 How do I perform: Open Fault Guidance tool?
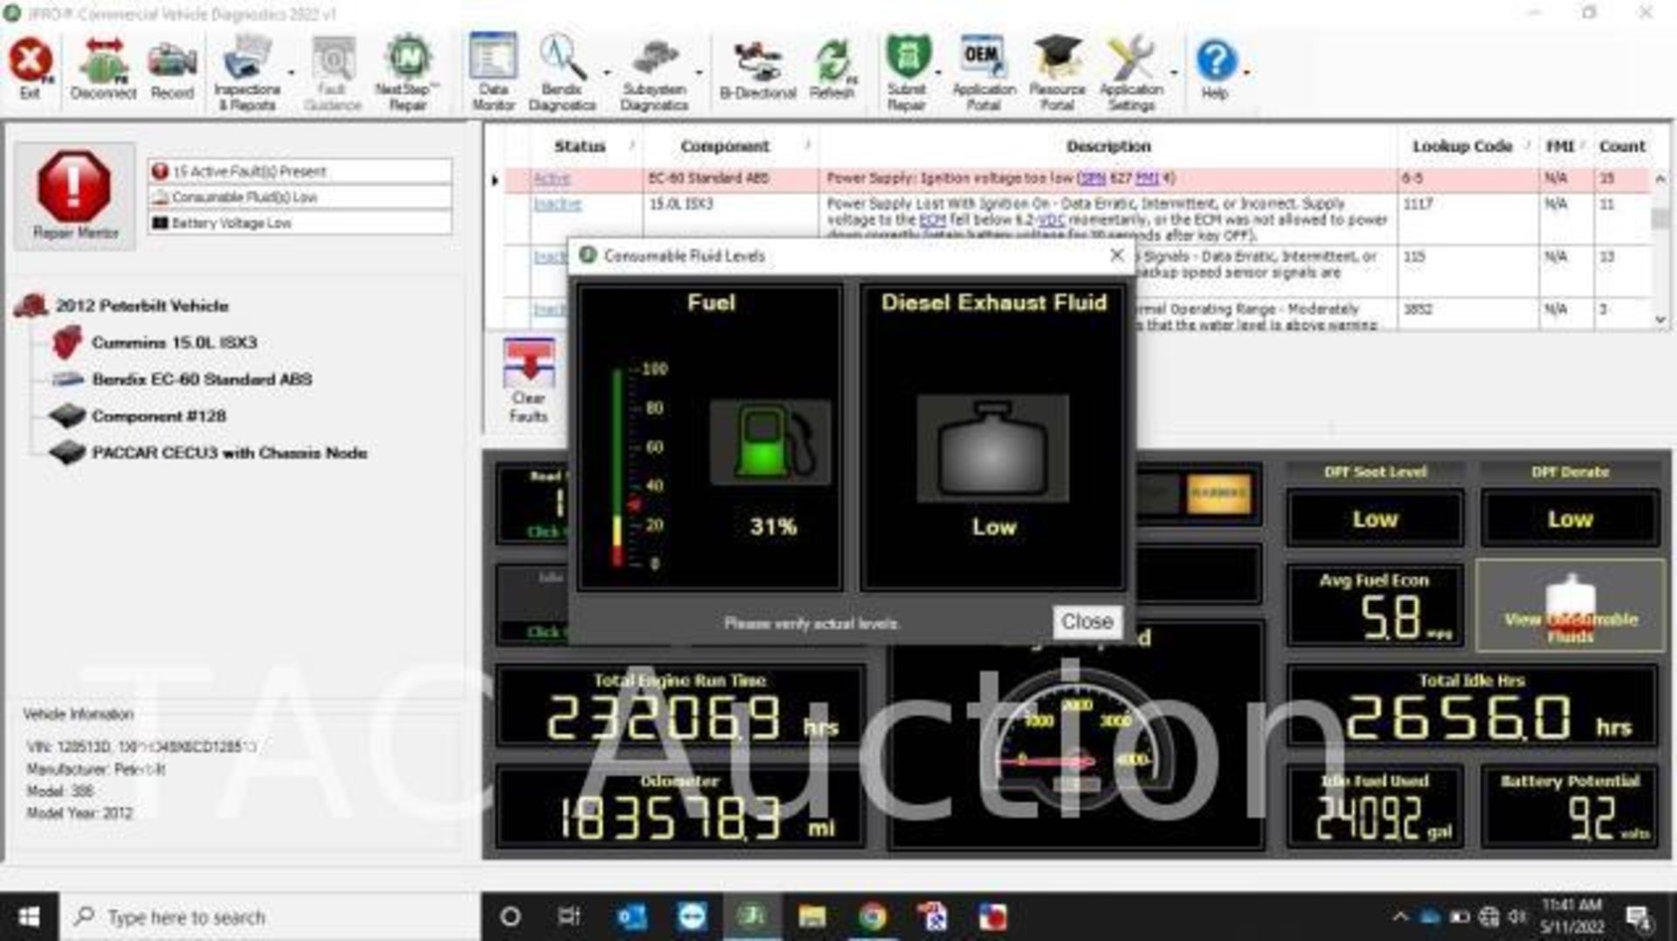tap(333, 73)
